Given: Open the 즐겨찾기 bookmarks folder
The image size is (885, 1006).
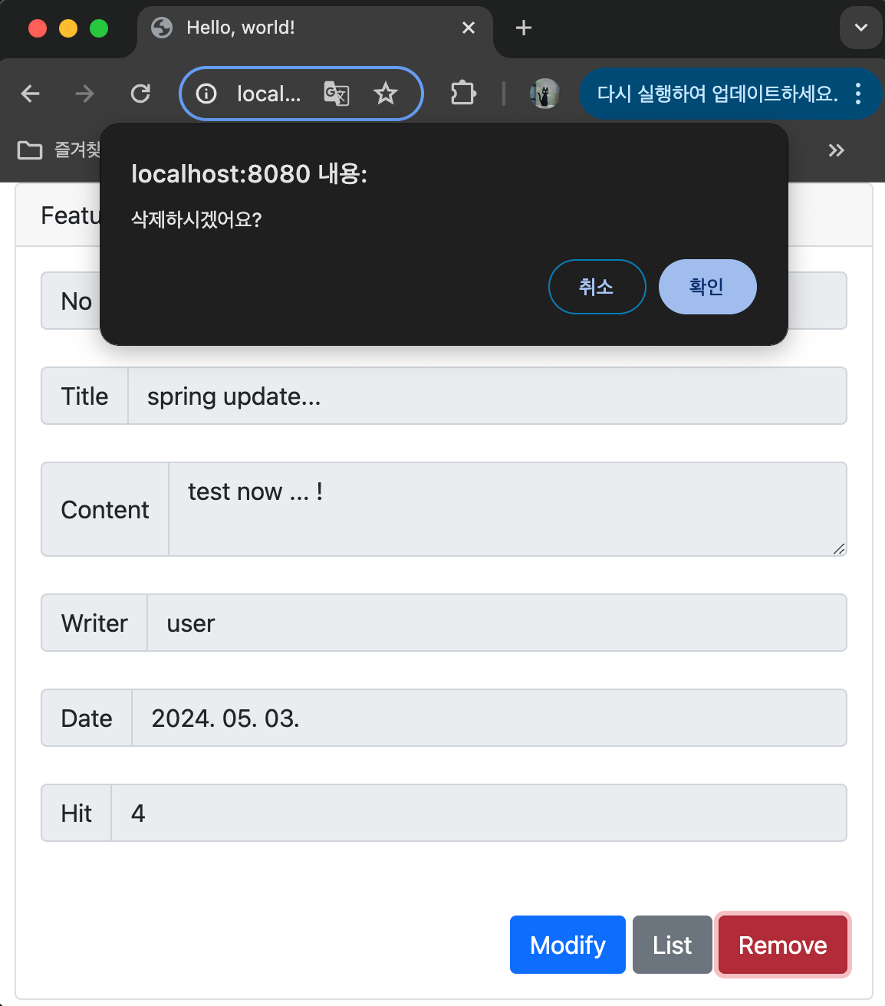Looking at the screenshot, I should point(58,150).
